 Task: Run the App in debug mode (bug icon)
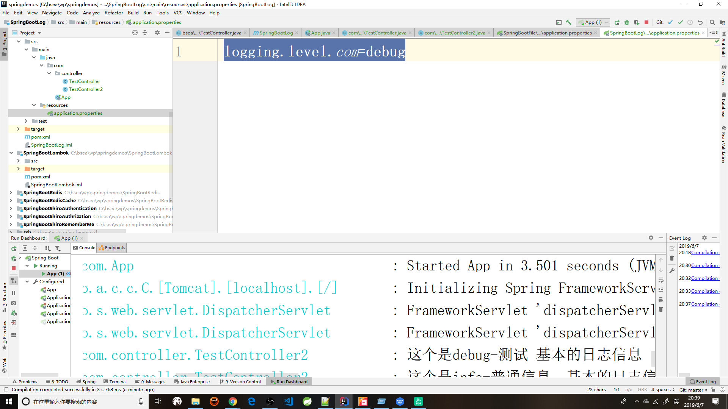(627, 22)
